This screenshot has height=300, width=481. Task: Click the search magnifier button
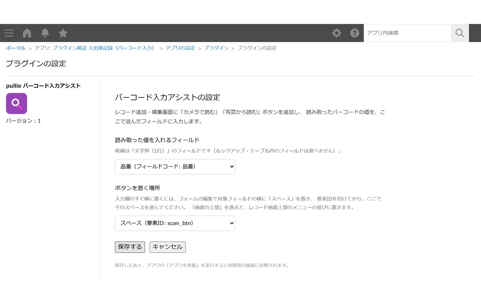coord(459,33)
